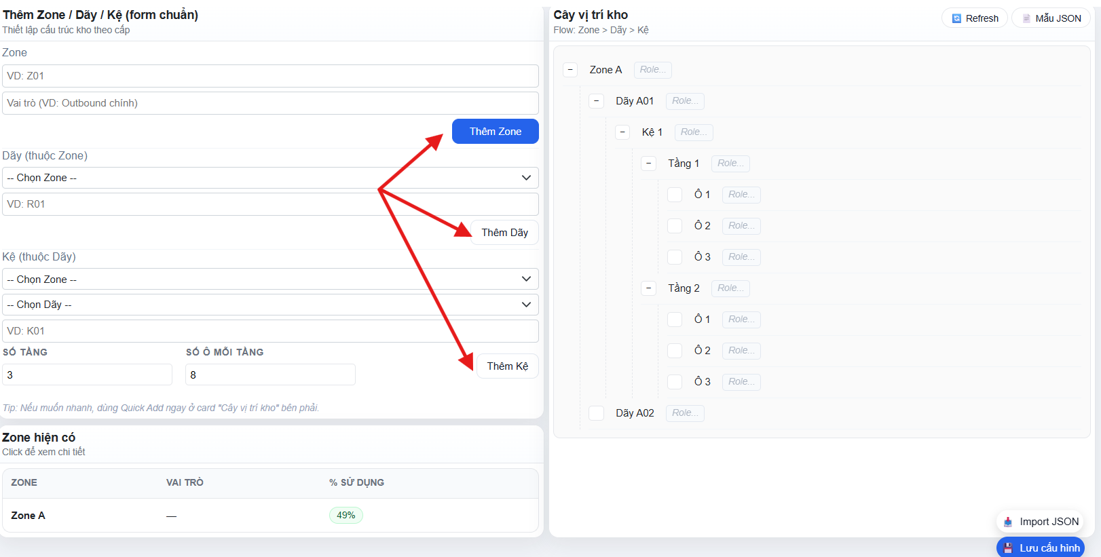Edit the Role field of Kệ 1
This screenshot has width=1101, height=557.
[694, 132]
